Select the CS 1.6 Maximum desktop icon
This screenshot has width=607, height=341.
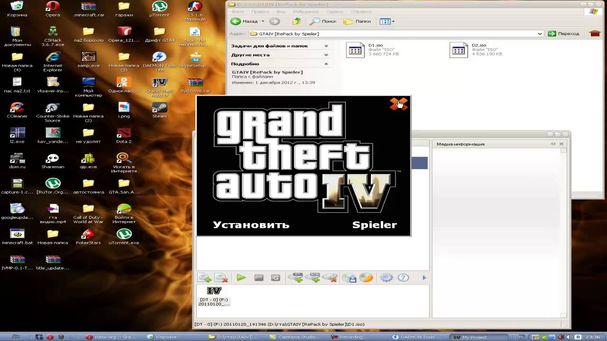195,11
